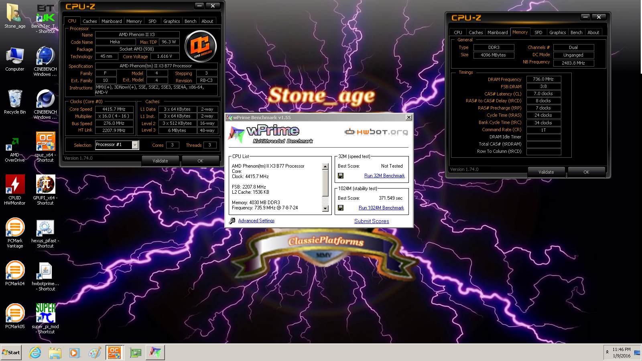Open Memory tab in left CPU-Z
This screenshot has height=361, width=642.
134,21
